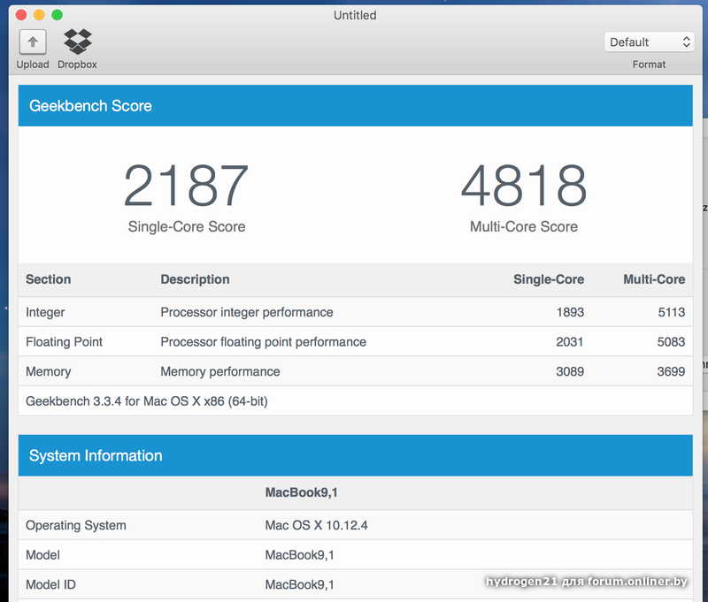Open the Default format dropdown

coord(649,42)
